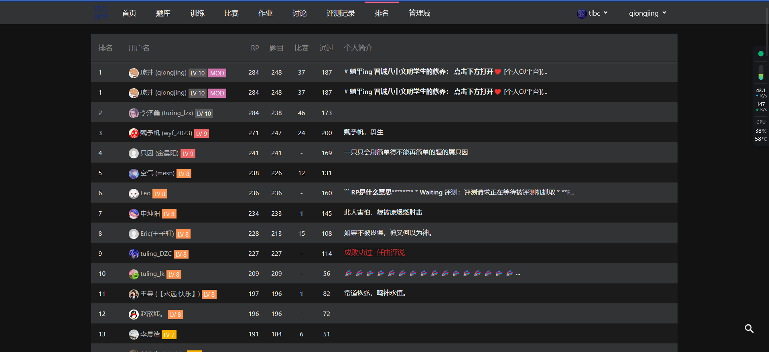769x352 pixels.
Task: Click the 通过 column header
Action: point(327,48)
